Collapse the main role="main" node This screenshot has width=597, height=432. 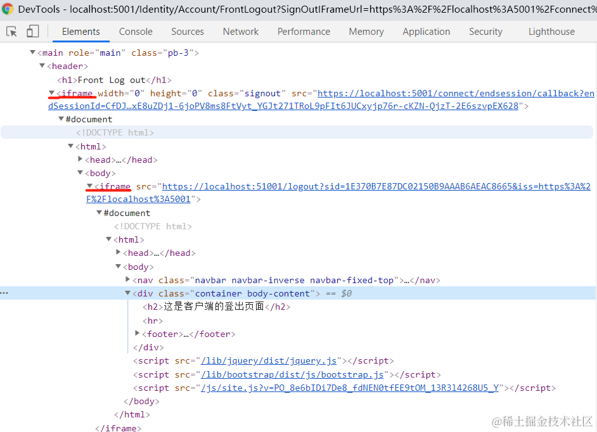[x=33, y=52]
